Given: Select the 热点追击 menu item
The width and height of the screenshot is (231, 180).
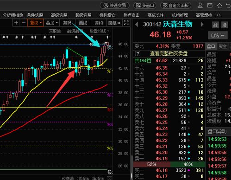Looking at the screenshot, I should point(131,15).
